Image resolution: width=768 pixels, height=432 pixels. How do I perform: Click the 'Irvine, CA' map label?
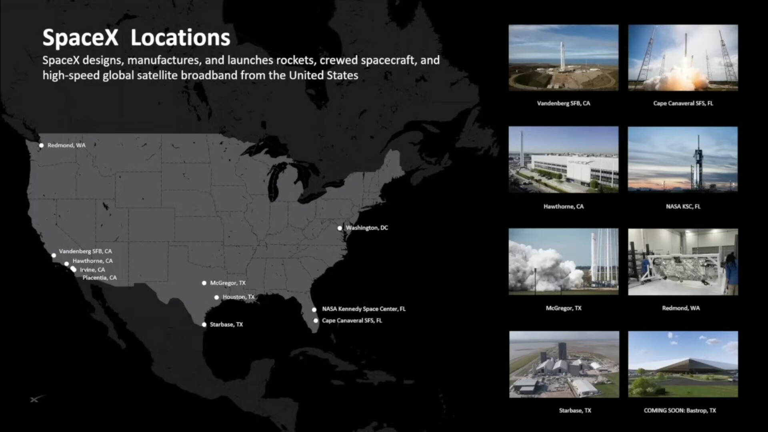coord(92,270)
